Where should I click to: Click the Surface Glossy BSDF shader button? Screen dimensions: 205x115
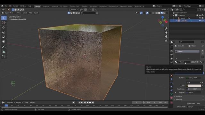tap(193, 78)
